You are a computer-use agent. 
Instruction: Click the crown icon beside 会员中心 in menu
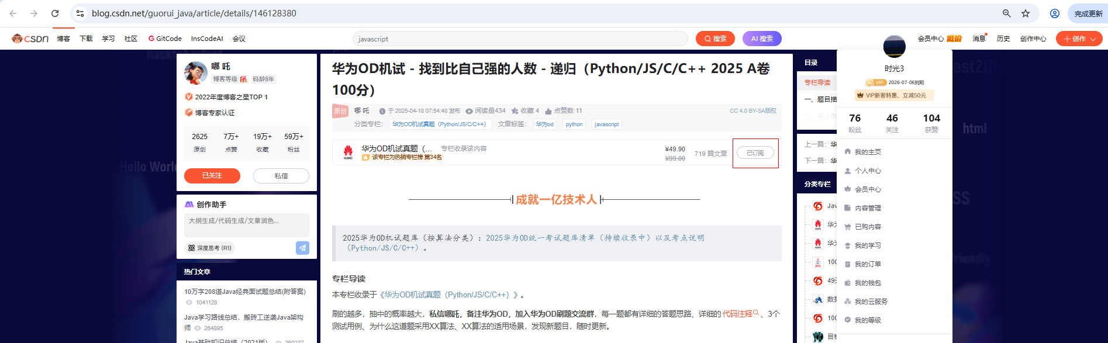pyautogui.click(x=847, y=189)
